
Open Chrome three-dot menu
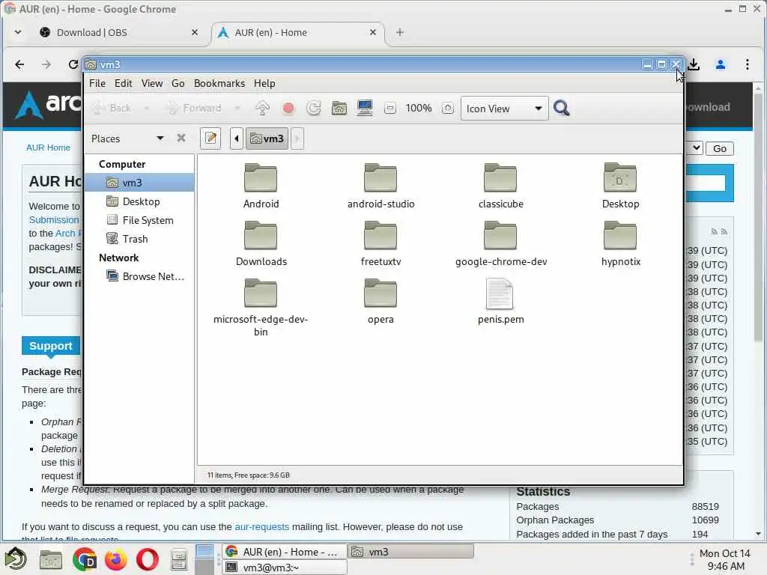click(x=747, y=64)
